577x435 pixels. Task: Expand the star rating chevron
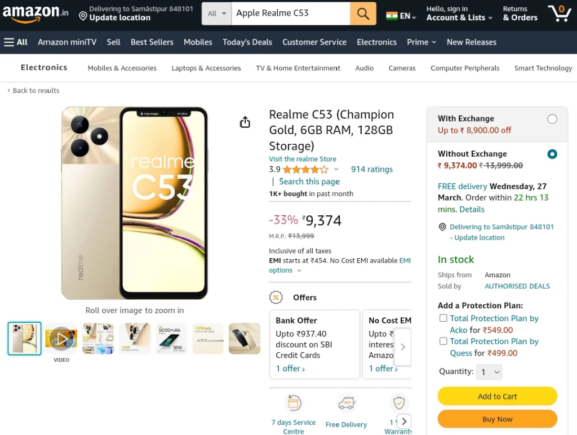pos(336,169)
